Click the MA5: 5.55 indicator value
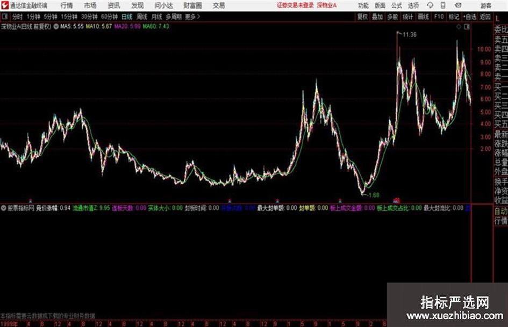The height and width of the screenshot is (327, 508). (72, 26)
